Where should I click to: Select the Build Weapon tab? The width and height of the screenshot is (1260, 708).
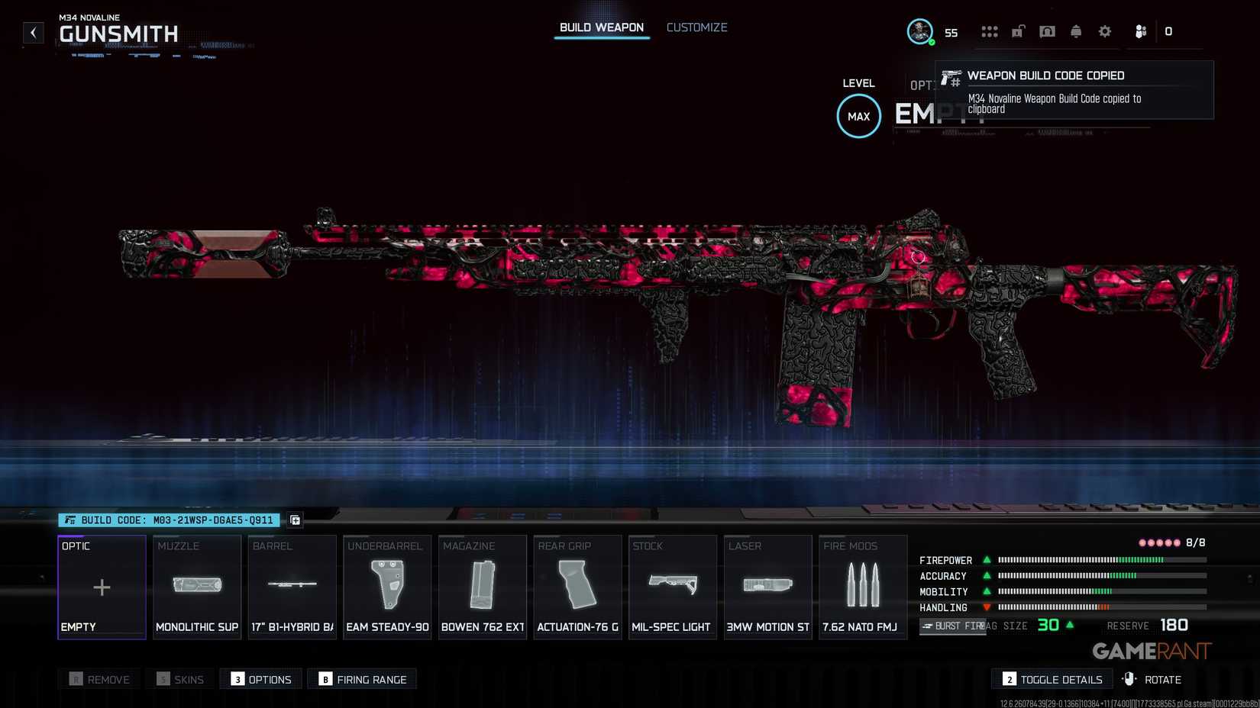pyautogui.click(x=602, y=27)
